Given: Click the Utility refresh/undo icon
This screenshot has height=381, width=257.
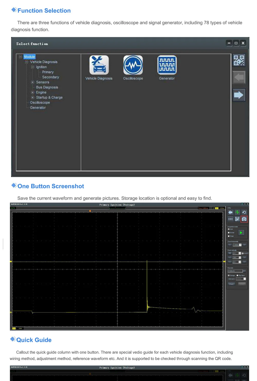Looking at the screenshot, I should pyautogui.click(x=244, y=212).
